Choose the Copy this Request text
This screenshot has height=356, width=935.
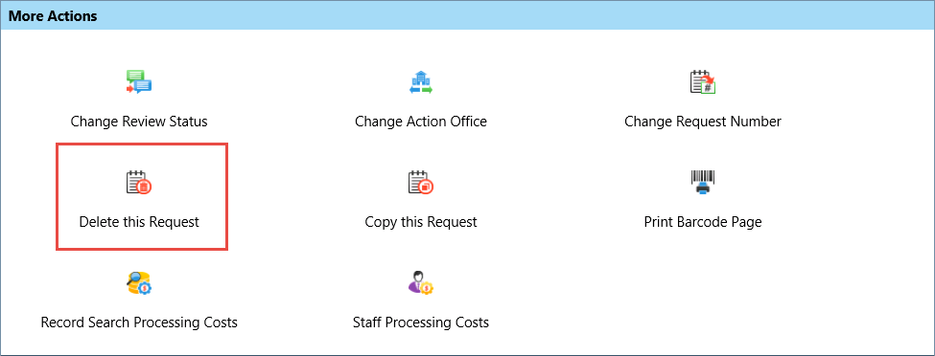tap(420, 222)
